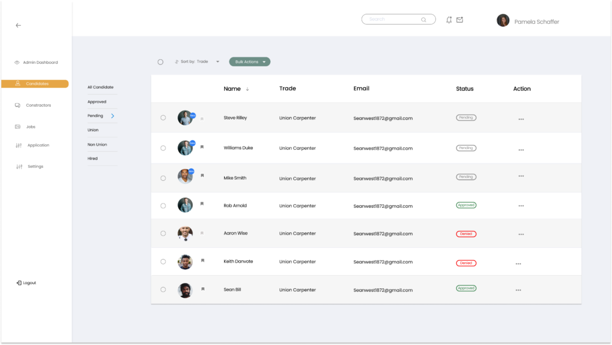Open the mail envelope icon

coord(460,20)
